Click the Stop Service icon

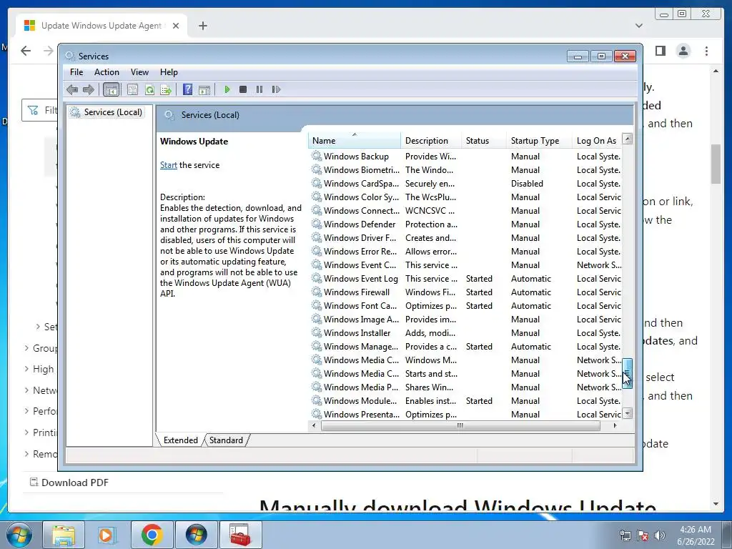pyautogui.click(x=243, y=89)
